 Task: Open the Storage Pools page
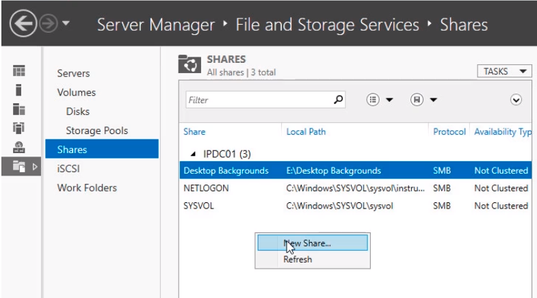[96, 131]
